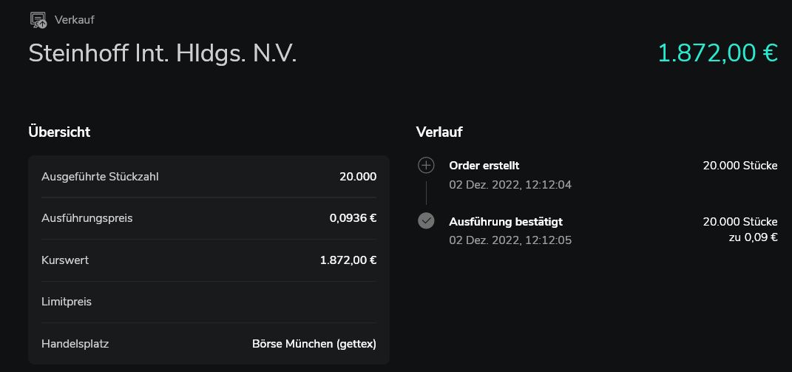Click the Börse München (gettex) value

pos(314,344)
